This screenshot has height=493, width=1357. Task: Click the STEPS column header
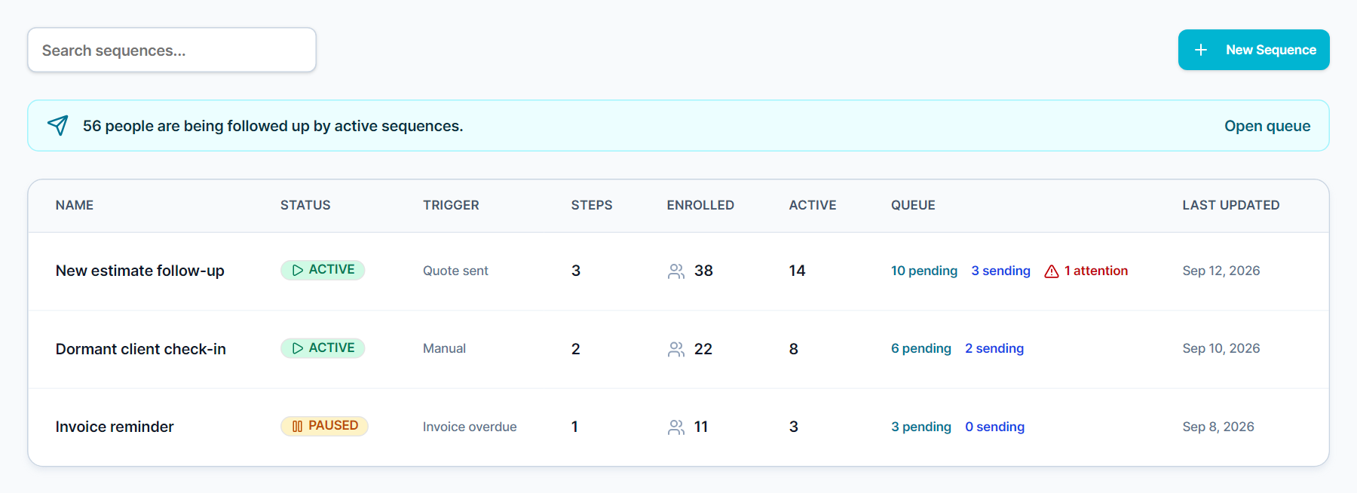tap(592, 205)
